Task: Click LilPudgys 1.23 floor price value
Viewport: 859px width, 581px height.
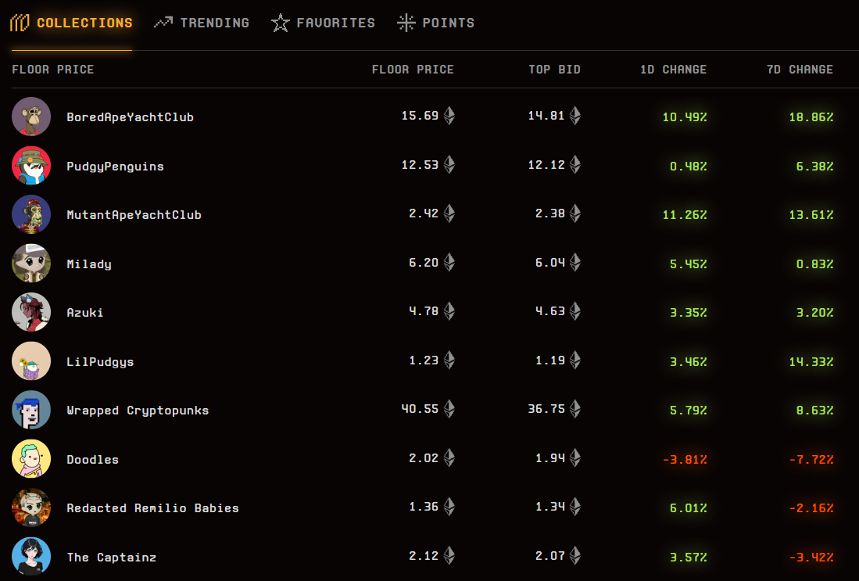Action: tap(424, 360)
